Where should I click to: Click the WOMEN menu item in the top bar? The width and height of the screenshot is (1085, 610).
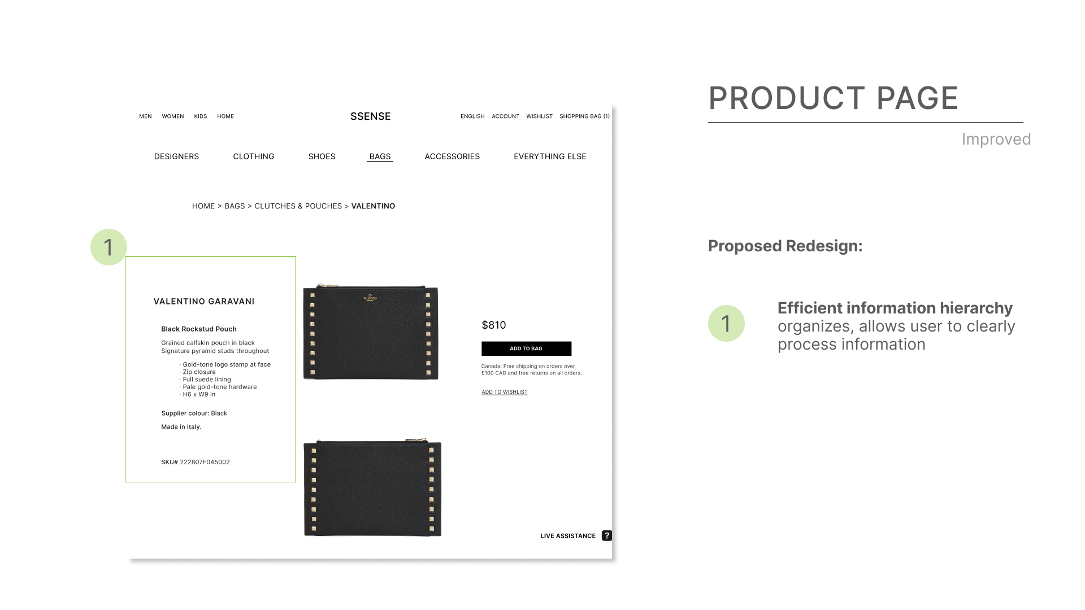point(173,116)
